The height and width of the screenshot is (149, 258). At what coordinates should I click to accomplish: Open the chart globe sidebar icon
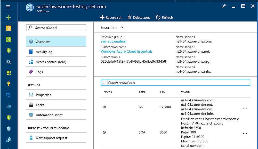[x=9, y=140]
